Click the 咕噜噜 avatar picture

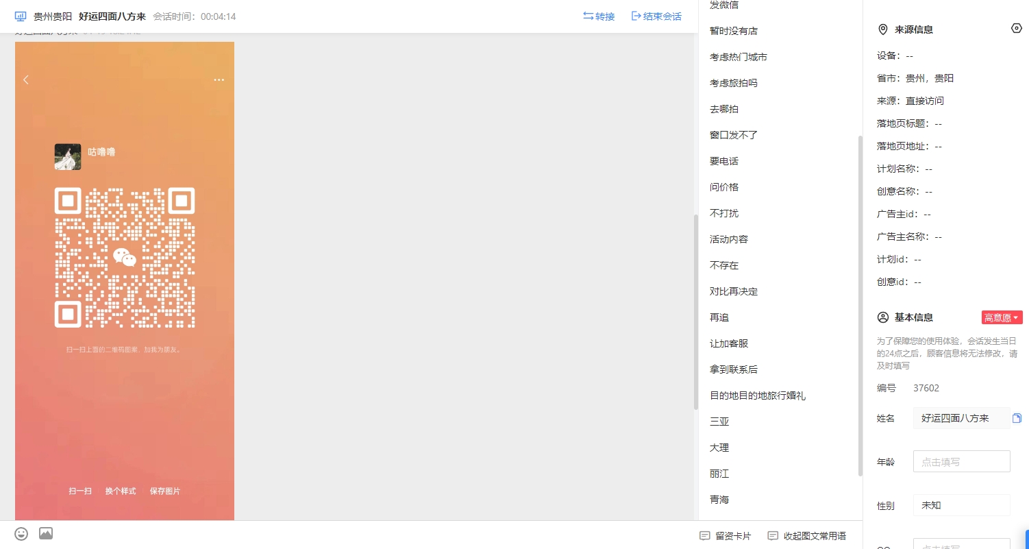68,156
